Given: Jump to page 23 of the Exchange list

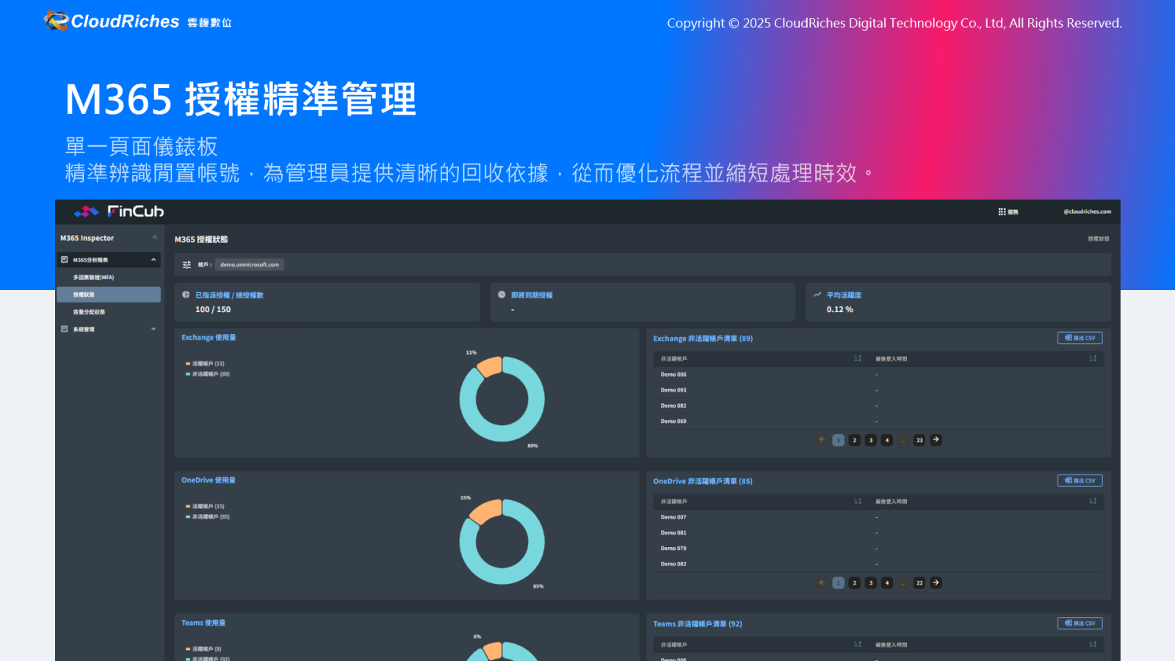Looking at the screenshot, I should click(x=919, y=440).
